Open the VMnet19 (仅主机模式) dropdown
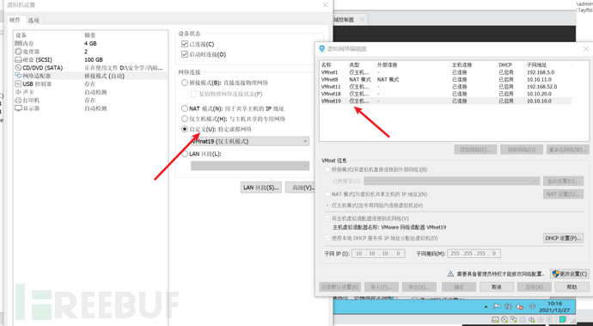 250,141
